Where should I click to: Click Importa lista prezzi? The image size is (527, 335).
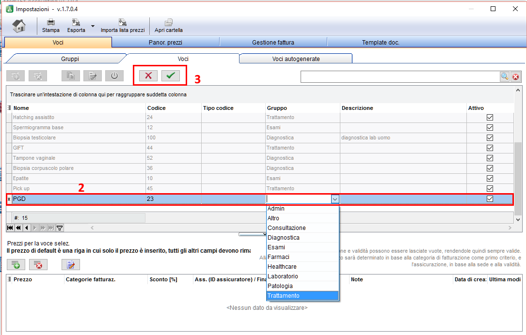coord(123,26)
